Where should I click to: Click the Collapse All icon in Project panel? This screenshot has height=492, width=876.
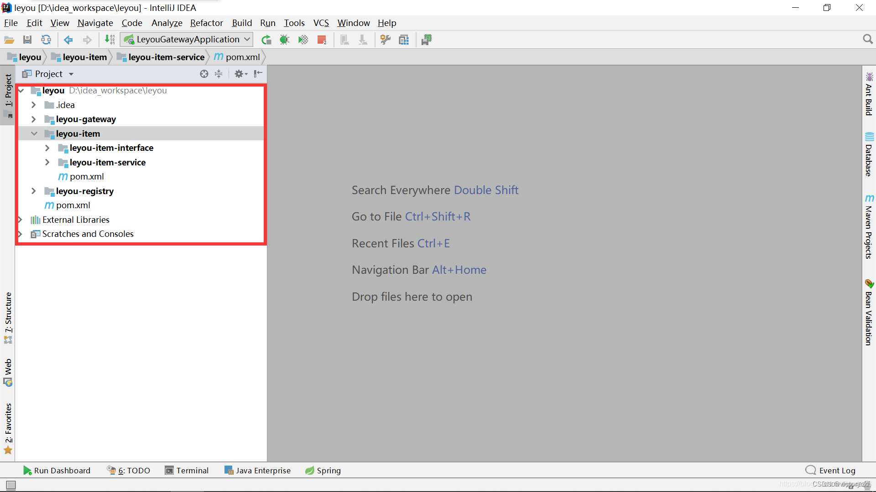click(219, 74)
